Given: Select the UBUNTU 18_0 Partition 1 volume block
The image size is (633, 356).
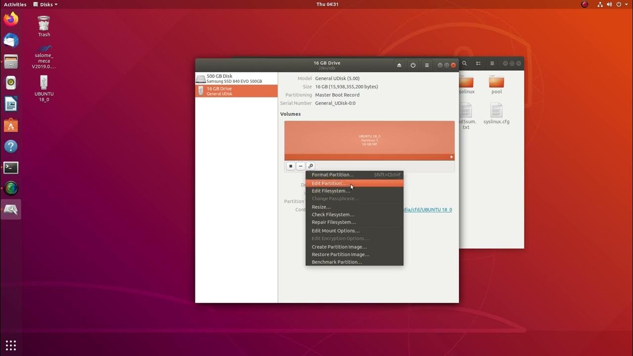Looking at the screenshot, I should 369,140.
